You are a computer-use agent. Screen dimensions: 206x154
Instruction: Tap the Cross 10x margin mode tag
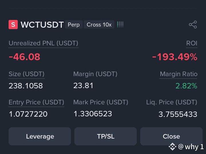[x=99, y=25]
